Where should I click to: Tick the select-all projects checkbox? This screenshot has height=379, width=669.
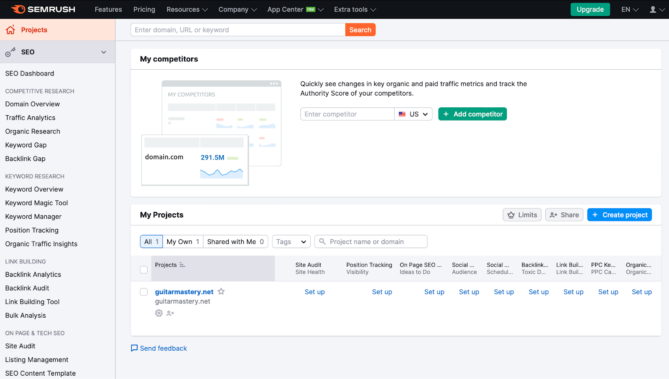coord(144,270)
